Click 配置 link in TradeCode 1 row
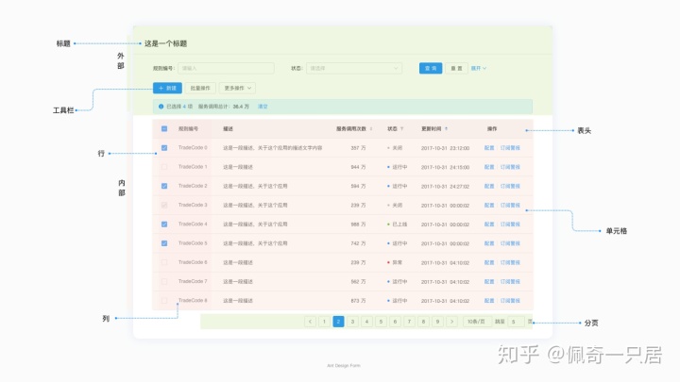The height and width of the screenshot is (382, 680). coord(489,167)
